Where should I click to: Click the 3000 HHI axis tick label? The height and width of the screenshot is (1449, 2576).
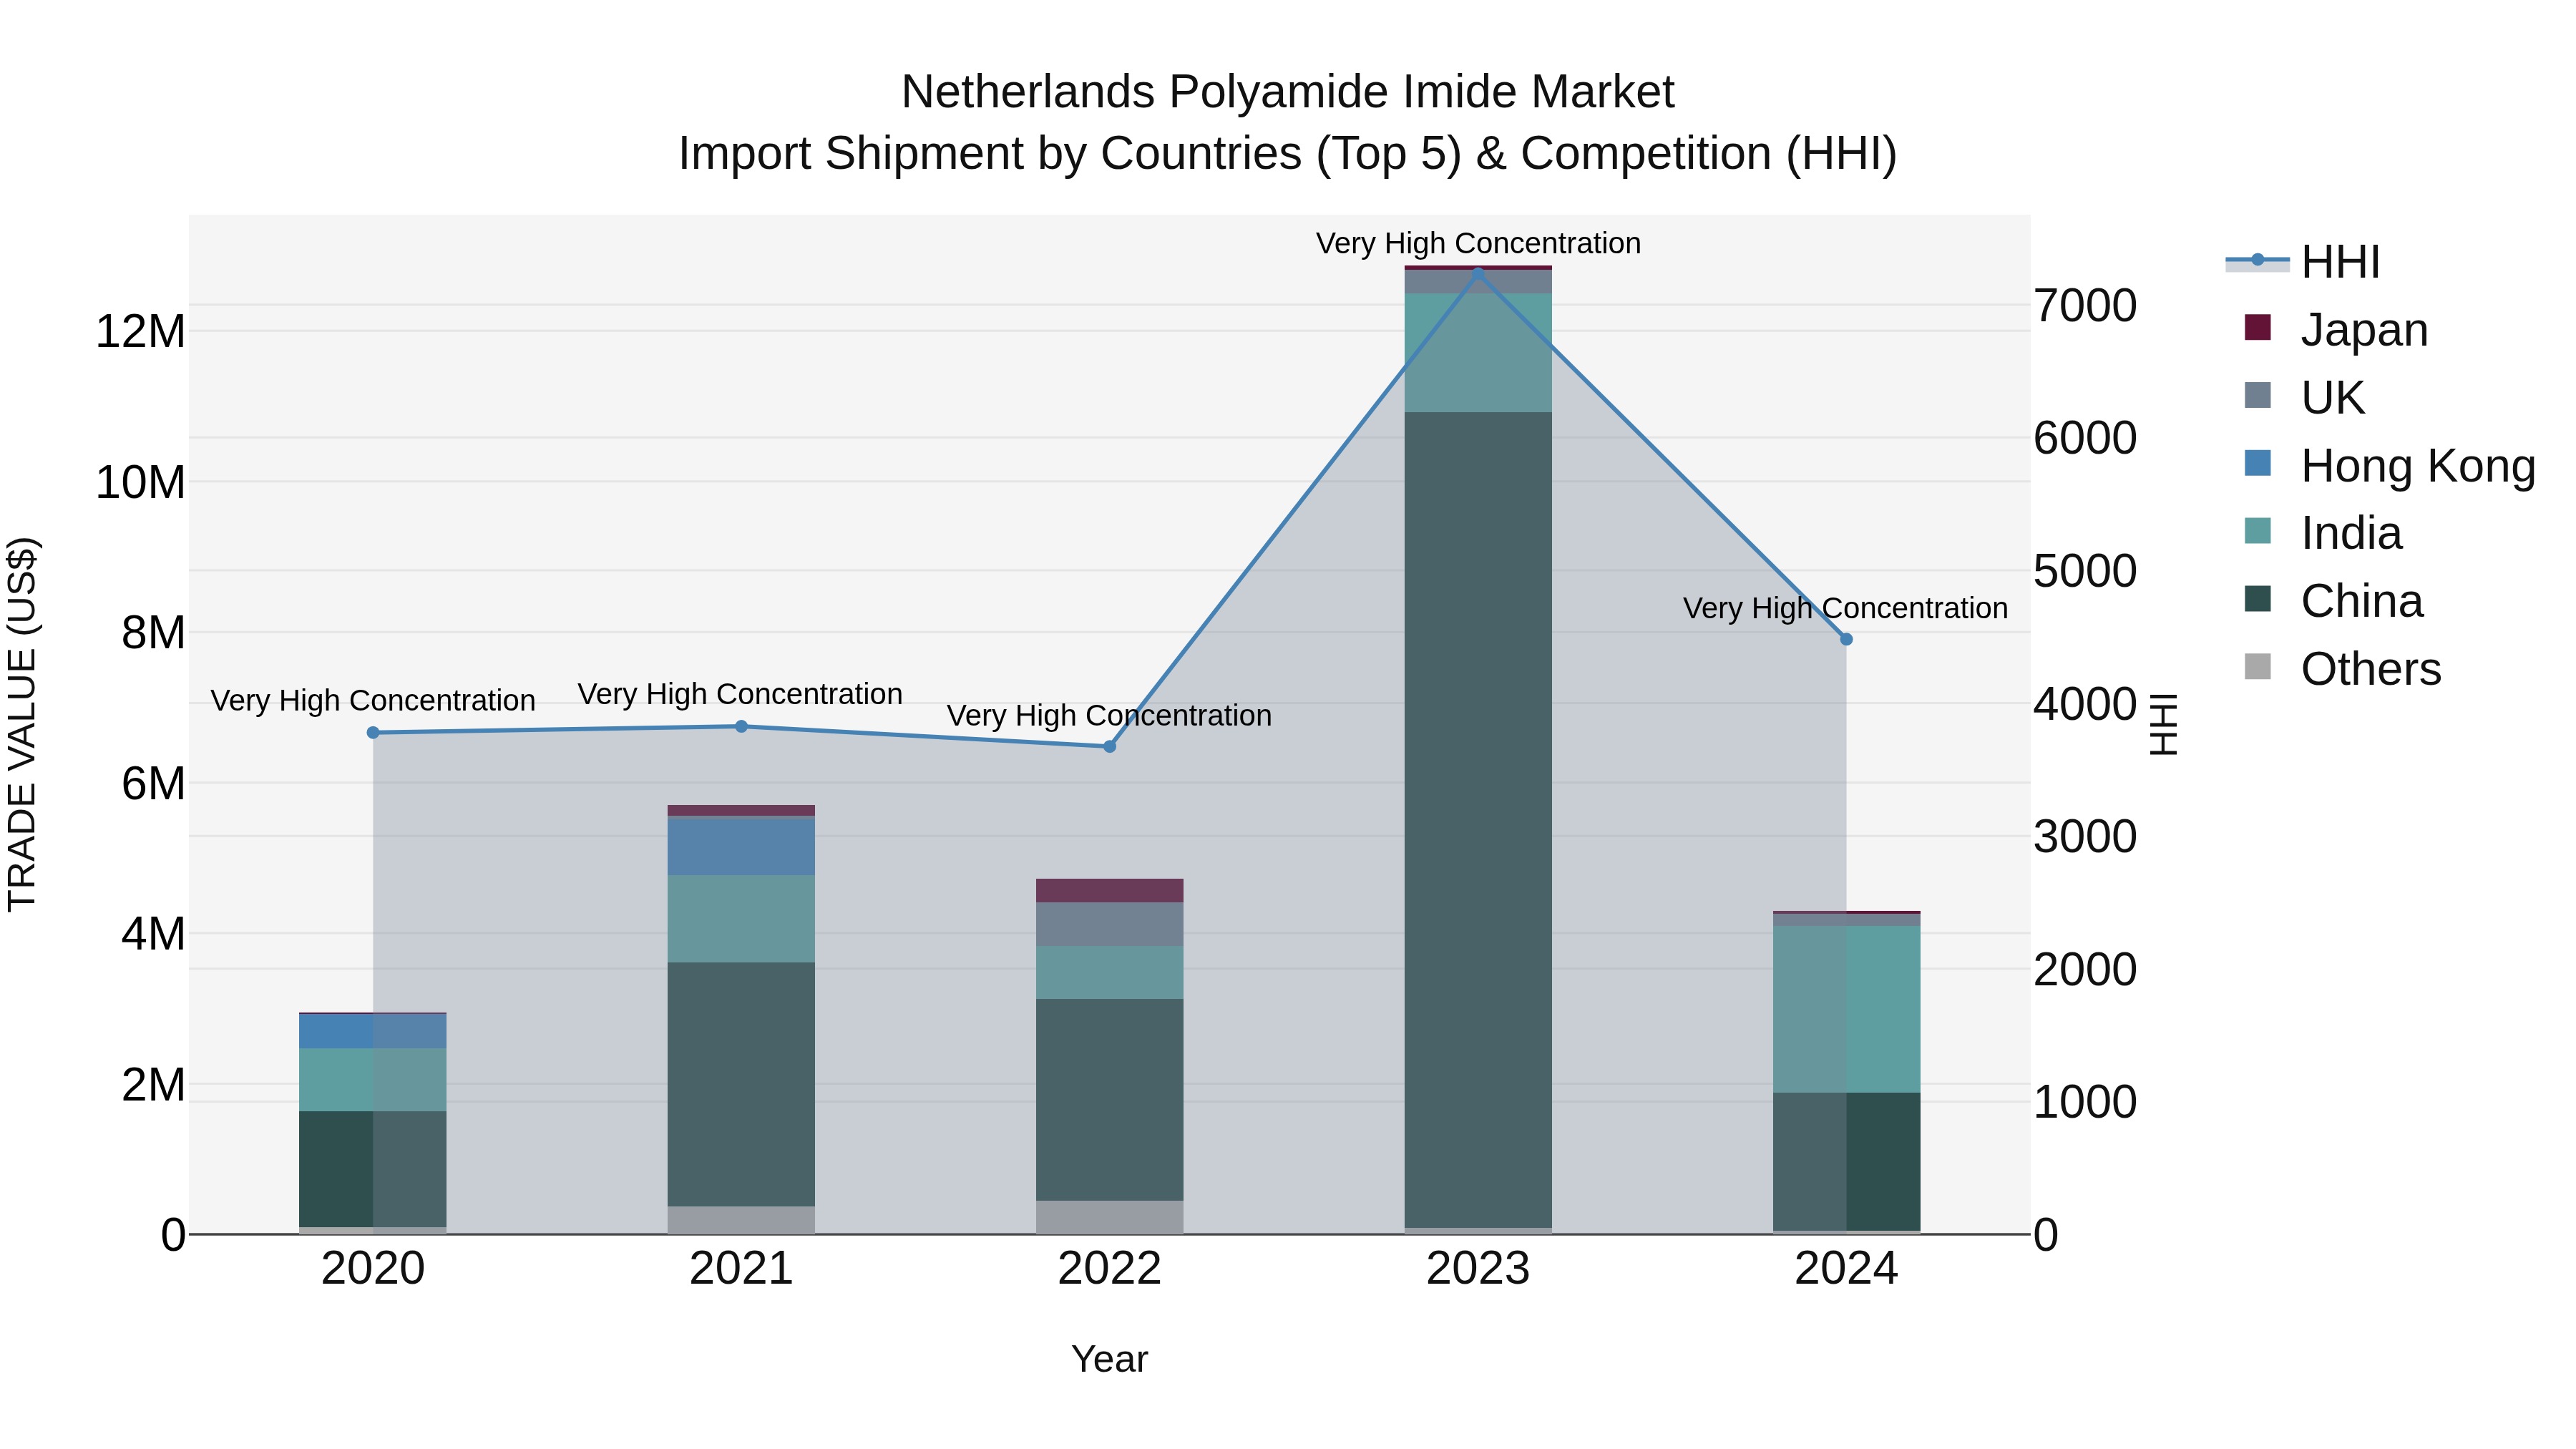2085,837
